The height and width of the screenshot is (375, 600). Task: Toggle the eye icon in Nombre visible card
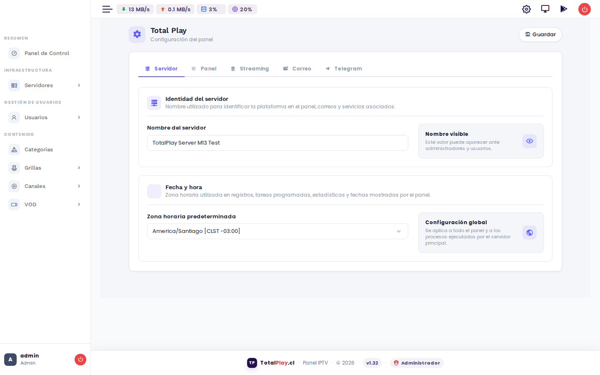pos(530,141)
